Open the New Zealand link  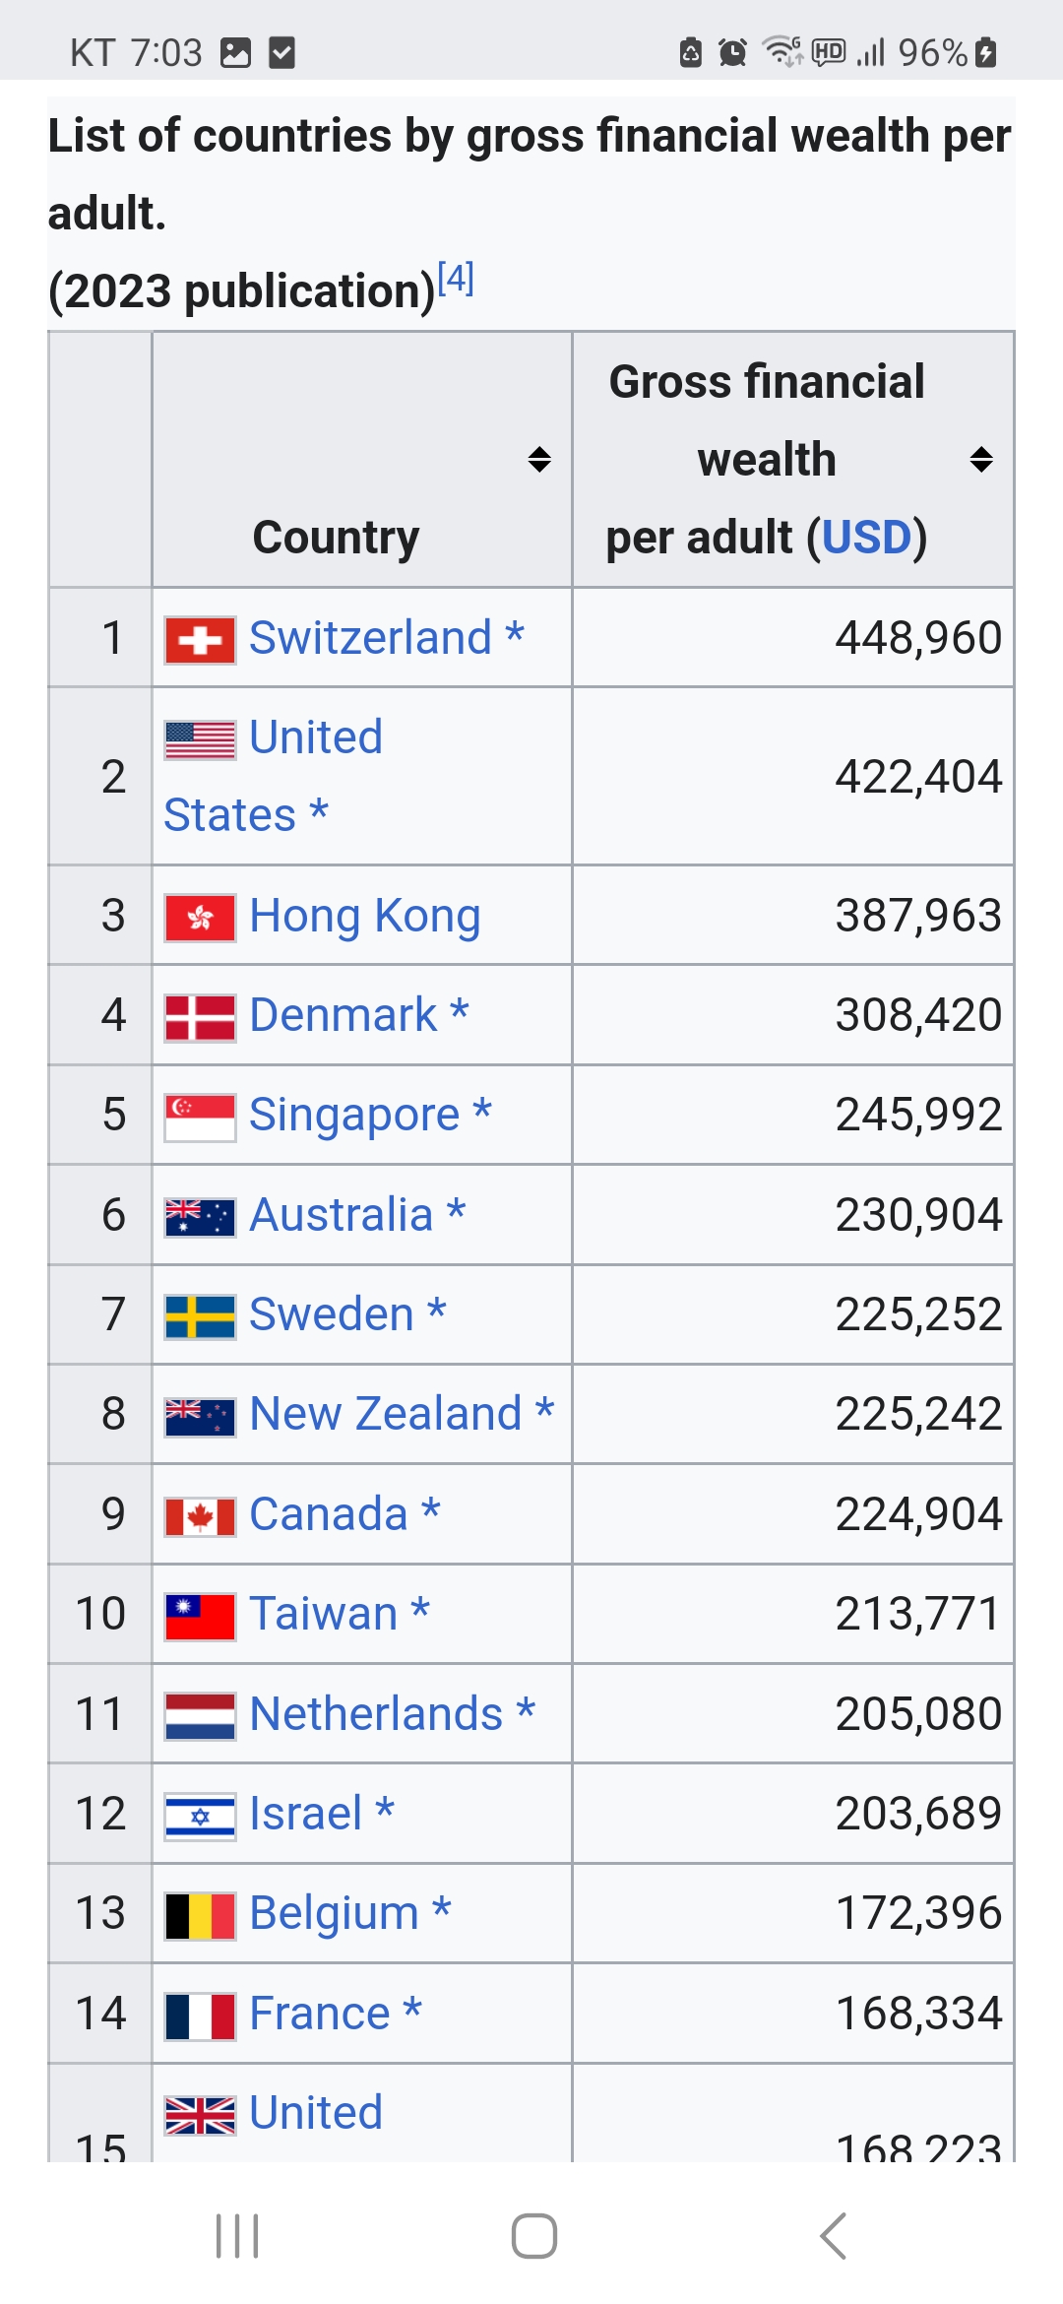[386, 1414]
